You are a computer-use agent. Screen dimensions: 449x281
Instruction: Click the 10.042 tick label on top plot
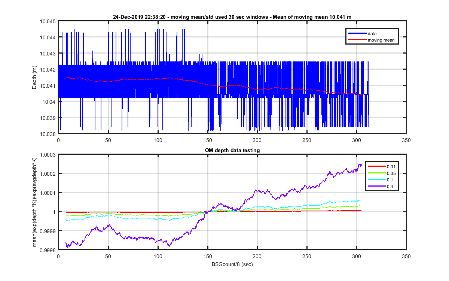[48, 70]
